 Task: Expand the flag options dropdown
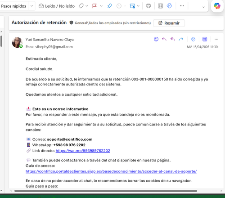pos(101,6)
